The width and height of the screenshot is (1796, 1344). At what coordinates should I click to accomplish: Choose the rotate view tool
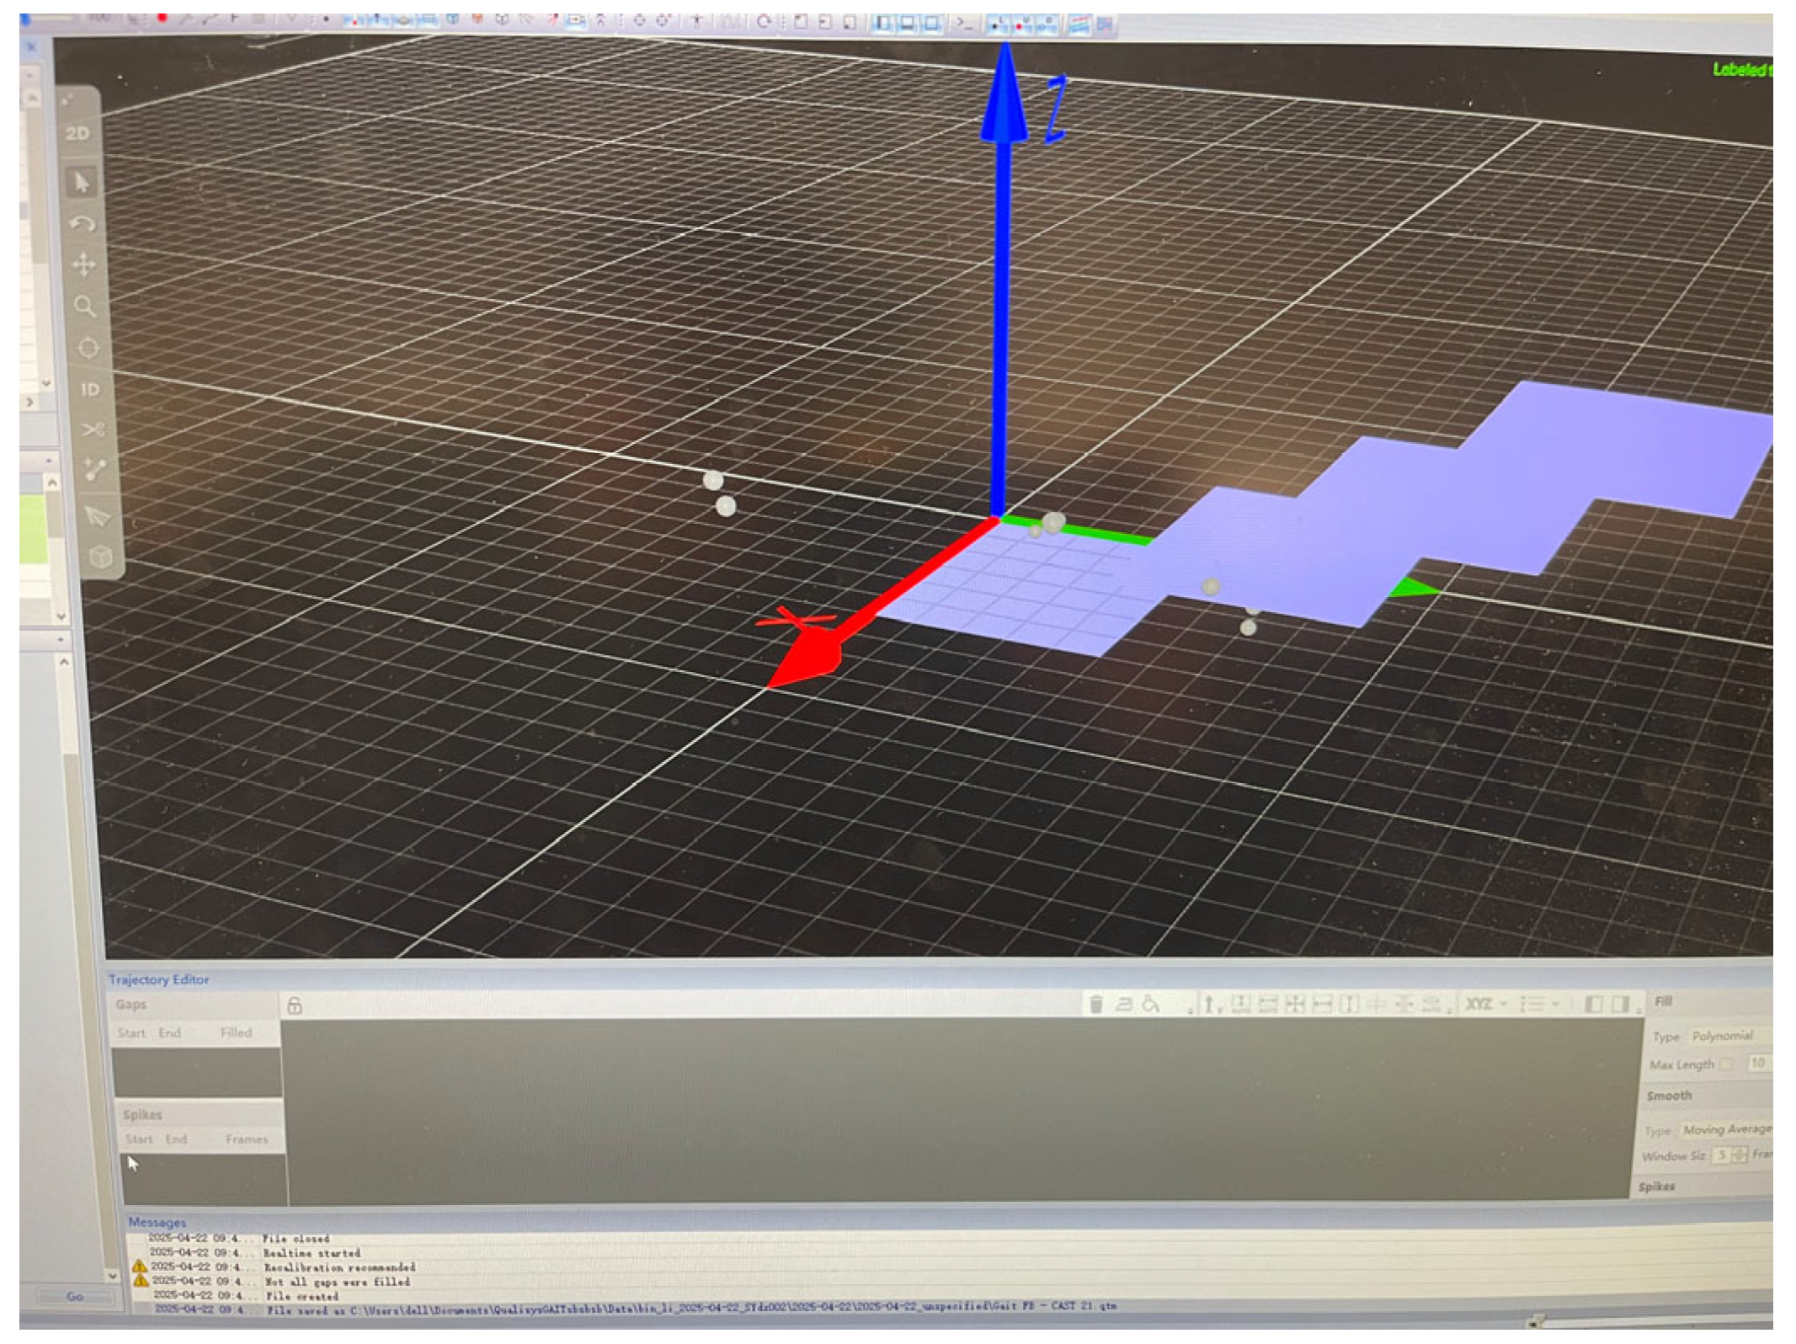click(82, 224)
